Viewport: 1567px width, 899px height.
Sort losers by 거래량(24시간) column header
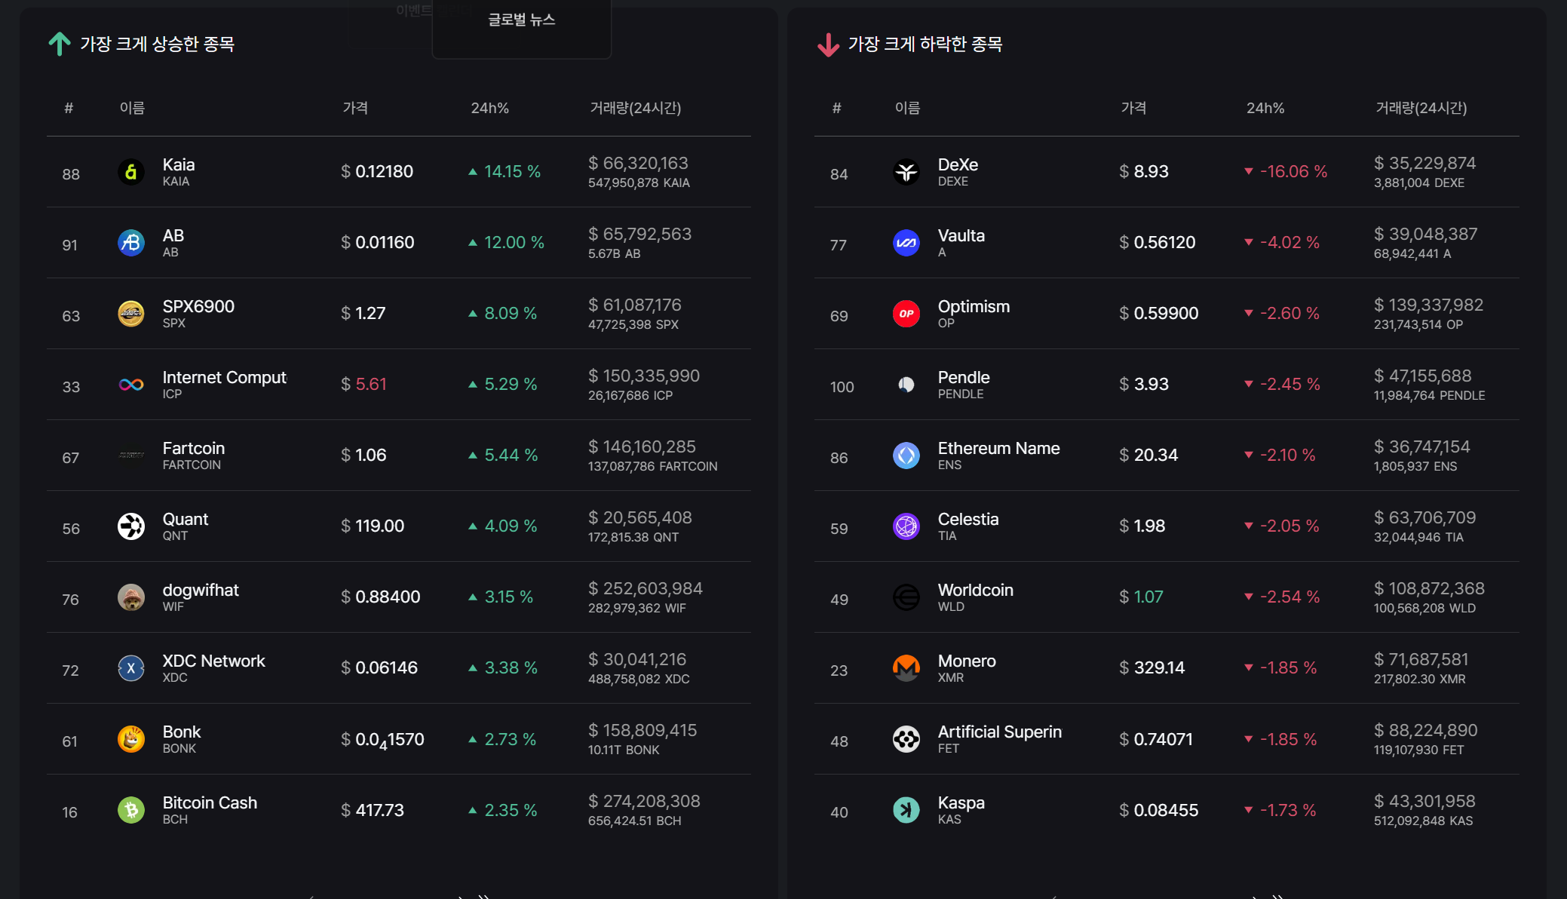(x=1421, y=108)
